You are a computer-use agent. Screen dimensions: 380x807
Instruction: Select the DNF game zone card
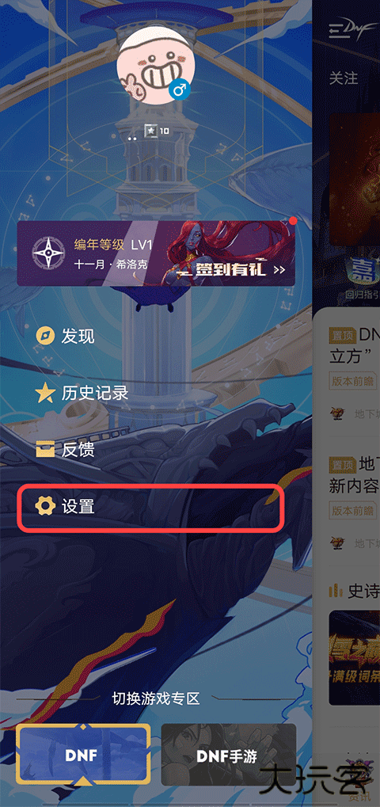(83, 755)
